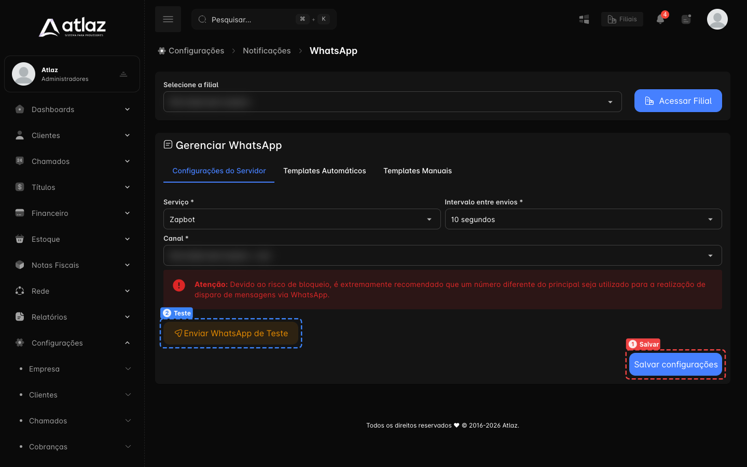
Task: Expand the Financeiro menu chevron
Action: click(127, 213)
